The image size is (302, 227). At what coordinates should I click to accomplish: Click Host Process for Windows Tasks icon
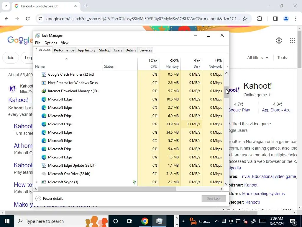point(44,83)
